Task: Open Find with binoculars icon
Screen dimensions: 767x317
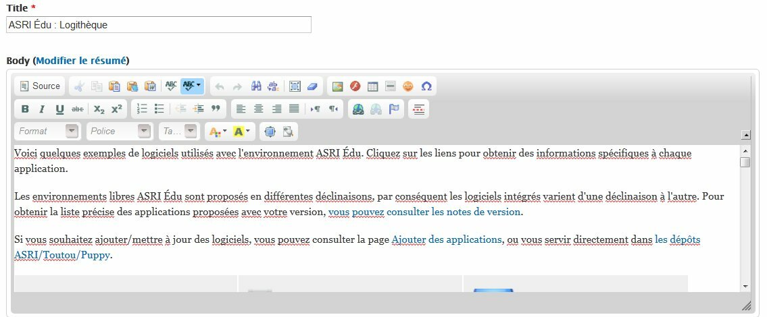Action: coord(256,86)
